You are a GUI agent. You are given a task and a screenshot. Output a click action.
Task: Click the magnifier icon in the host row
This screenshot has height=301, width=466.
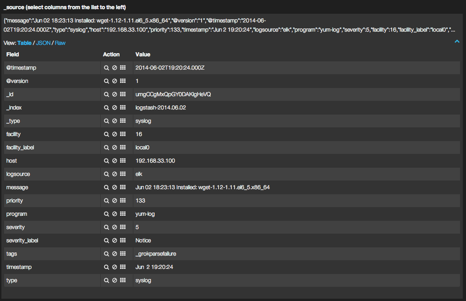[106, 161]
